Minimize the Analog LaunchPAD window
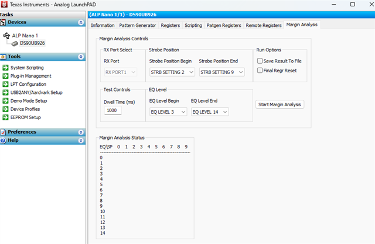 pos(334,4)
